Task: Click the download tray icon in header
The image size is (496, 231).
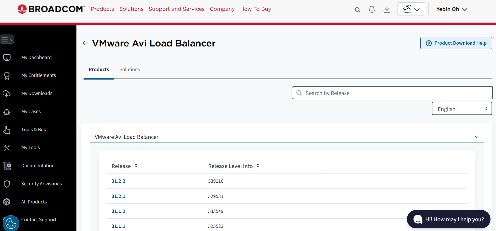Action: [387, 9]
